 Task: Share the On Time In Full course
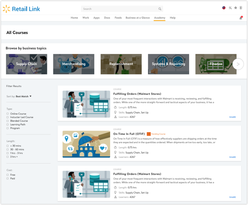pyautogui.click(x=232, y=157)
